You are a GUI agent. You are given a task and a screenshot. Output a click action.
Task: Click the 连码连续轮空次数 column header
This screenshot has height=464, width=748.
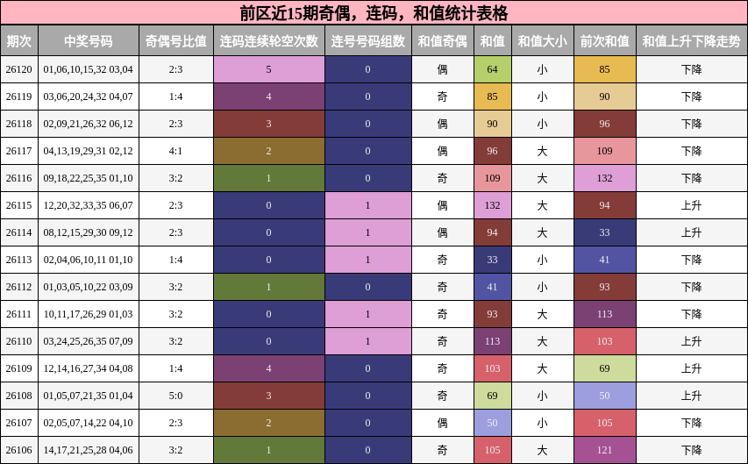click(x=269, y=41)
